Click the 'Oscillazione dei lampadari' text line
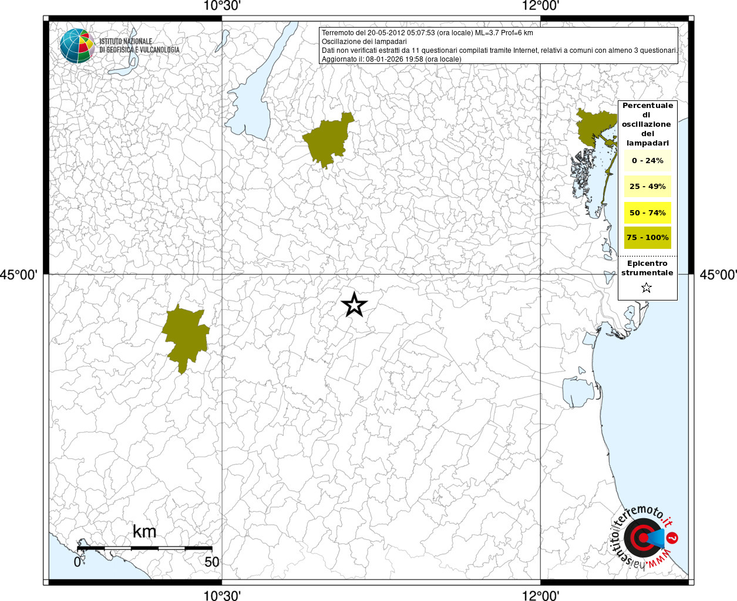Viewport: 737px width, 601px height. coord(364,42)
